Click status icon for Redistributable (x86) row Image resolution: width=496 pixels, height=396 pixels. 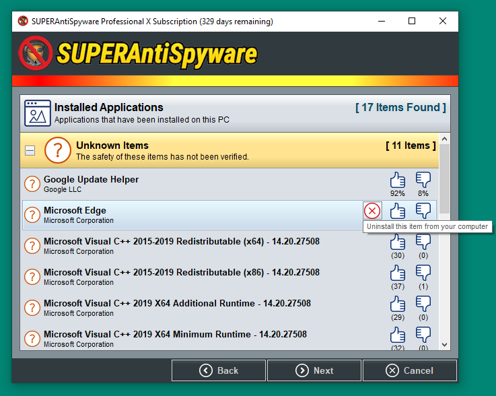click(32, 277)
